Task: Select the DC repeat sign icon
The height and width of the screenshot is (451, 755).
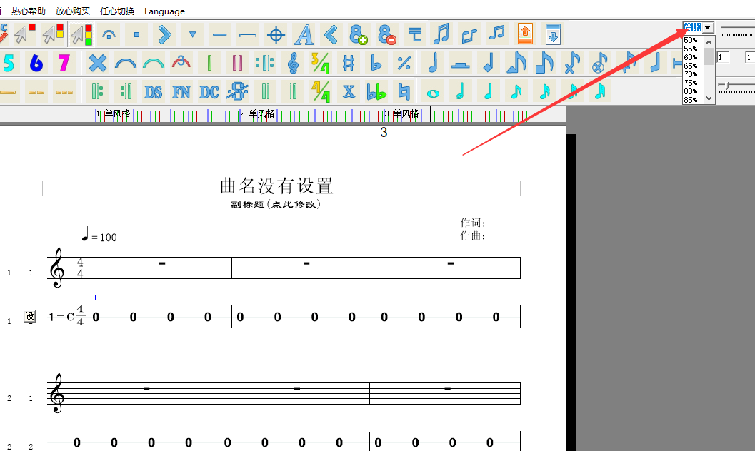Action: click(209, 91)
